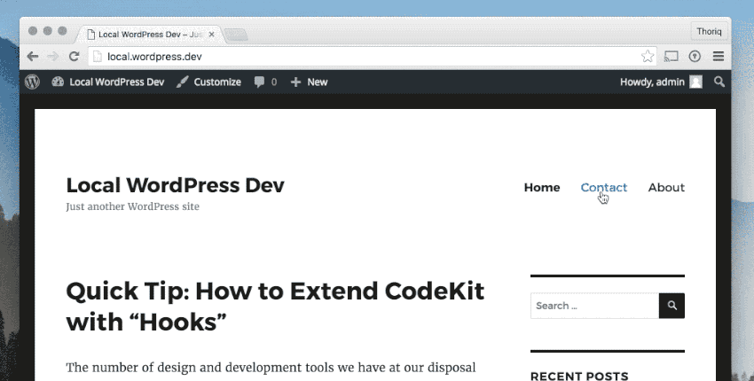Open the About page link
Screen dimensions: 754x381
pyautogui.click(x=666, y=187)
